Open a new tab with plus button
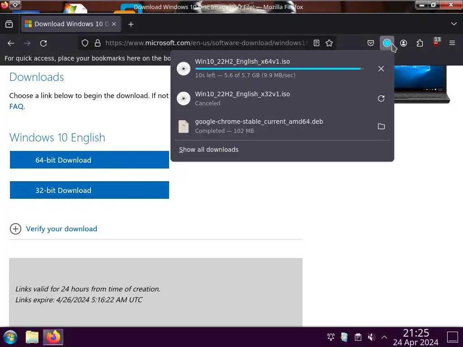Screen dimensions: 463x347 (131, 24)
